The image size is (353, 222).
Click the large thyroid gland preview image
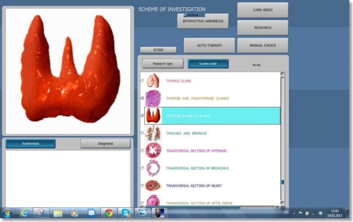69,70
